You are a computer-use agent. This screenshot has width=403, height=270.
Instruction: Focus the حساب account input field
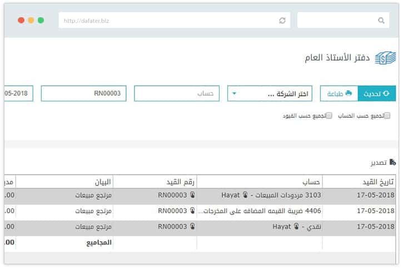[x=177, y=94]
